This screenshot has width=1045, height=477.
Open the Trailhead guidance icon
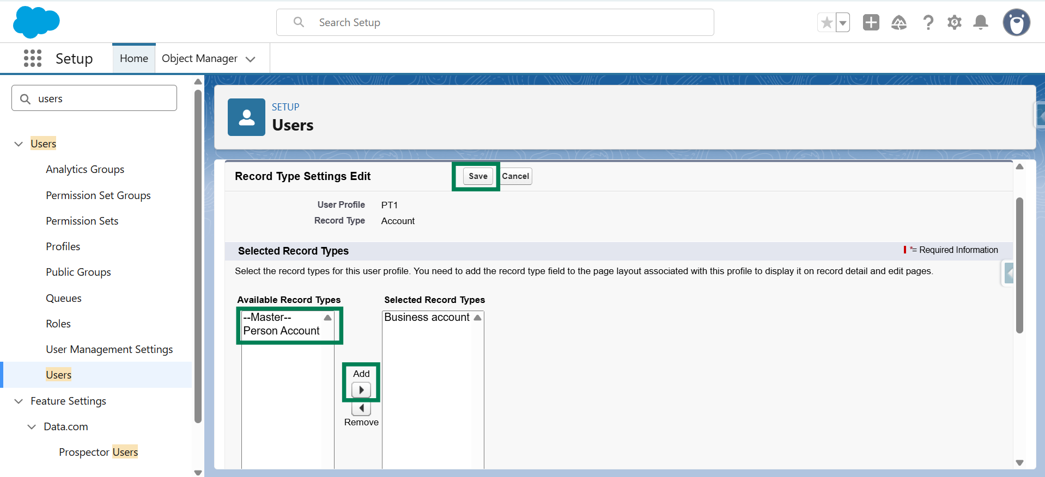(898, 22)
